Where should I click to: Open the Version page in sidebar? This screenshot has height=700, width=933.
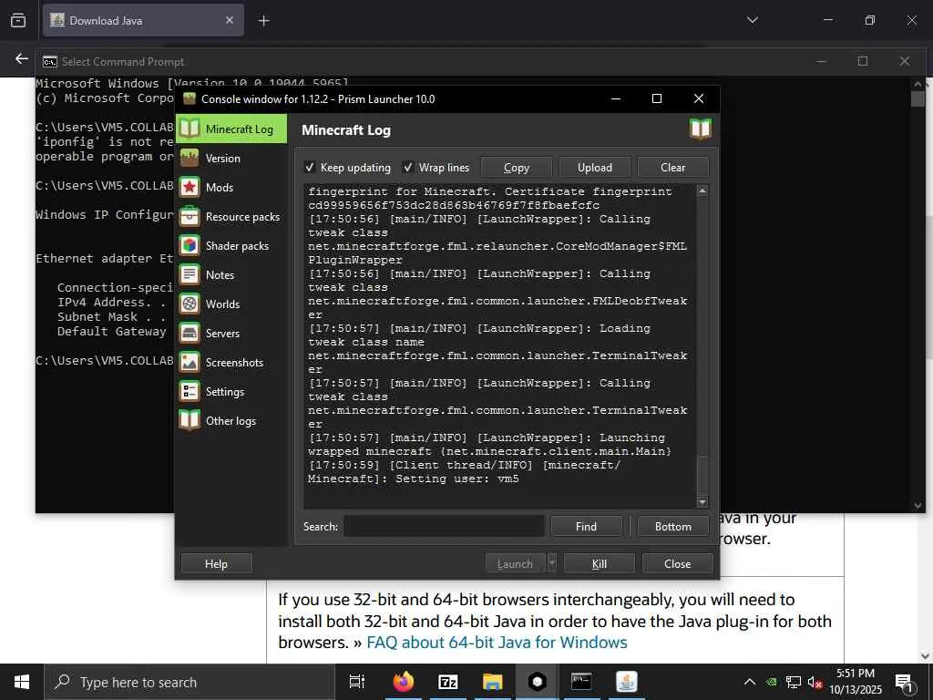point(231,159)
